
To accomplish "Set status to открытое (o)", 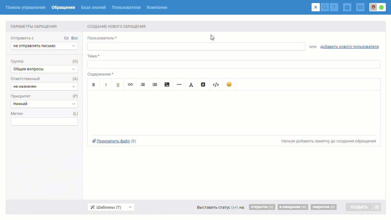I will pyautogui.click(x=262, y=207).
